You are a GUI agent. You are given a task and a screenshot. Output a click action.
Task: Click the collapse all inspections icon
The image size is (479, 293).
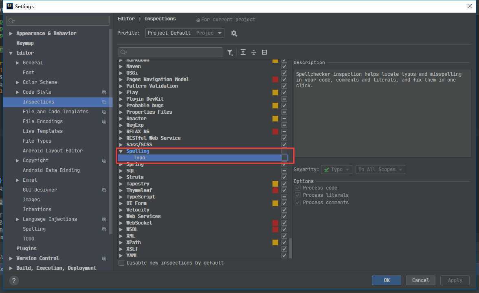[253, 52]
